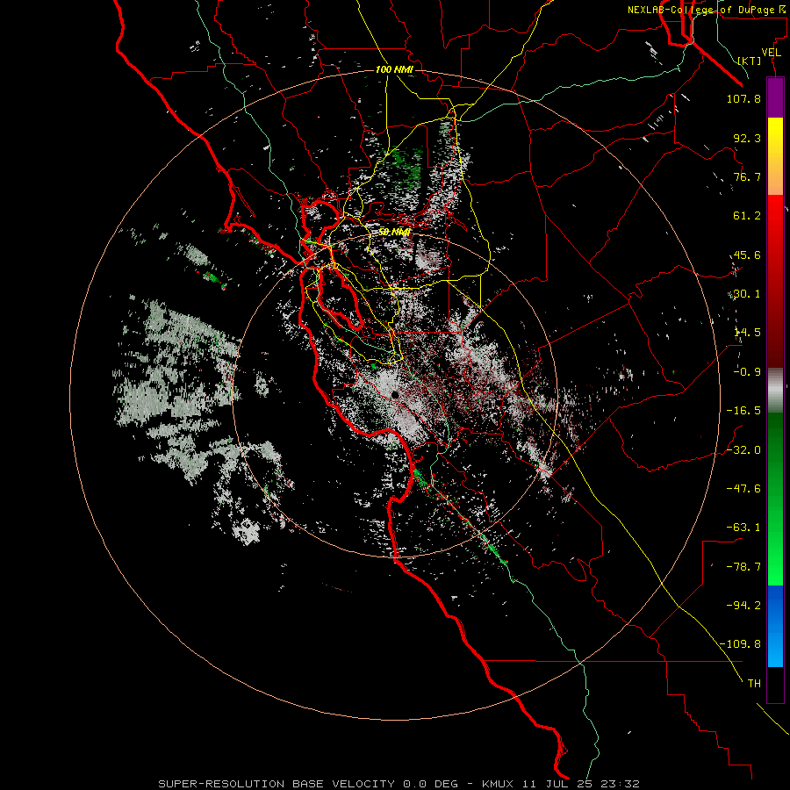Click the purple segment of velocity color bar
Screen dimensions: 790x790
pyautogui.click(x=775, y=97)
